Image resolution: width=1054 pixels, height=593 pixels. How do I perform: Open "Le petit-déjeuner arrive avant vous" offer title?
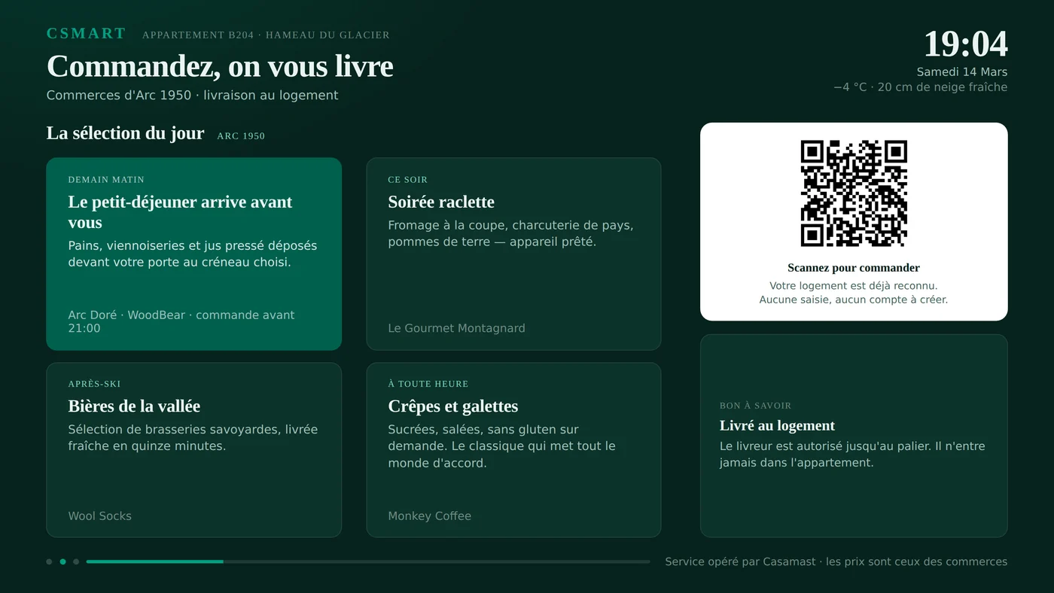click(x=180, y=212)
